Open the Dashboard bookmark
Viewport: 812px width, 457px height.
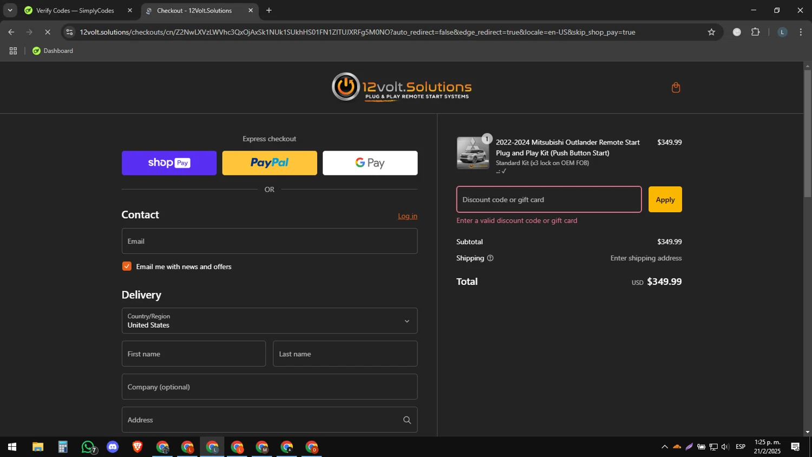point(53,51)
